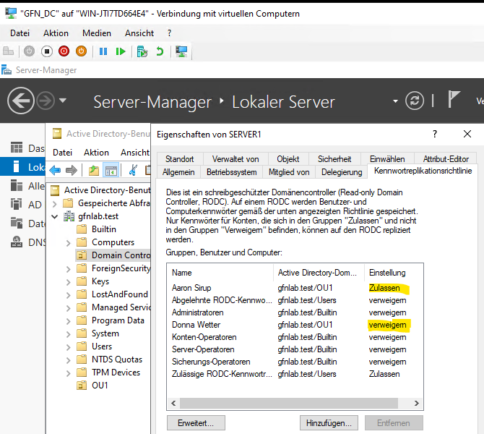Click the green reset/resume play icon
This screenshot has width=484, height=434.
coord(121,51)
